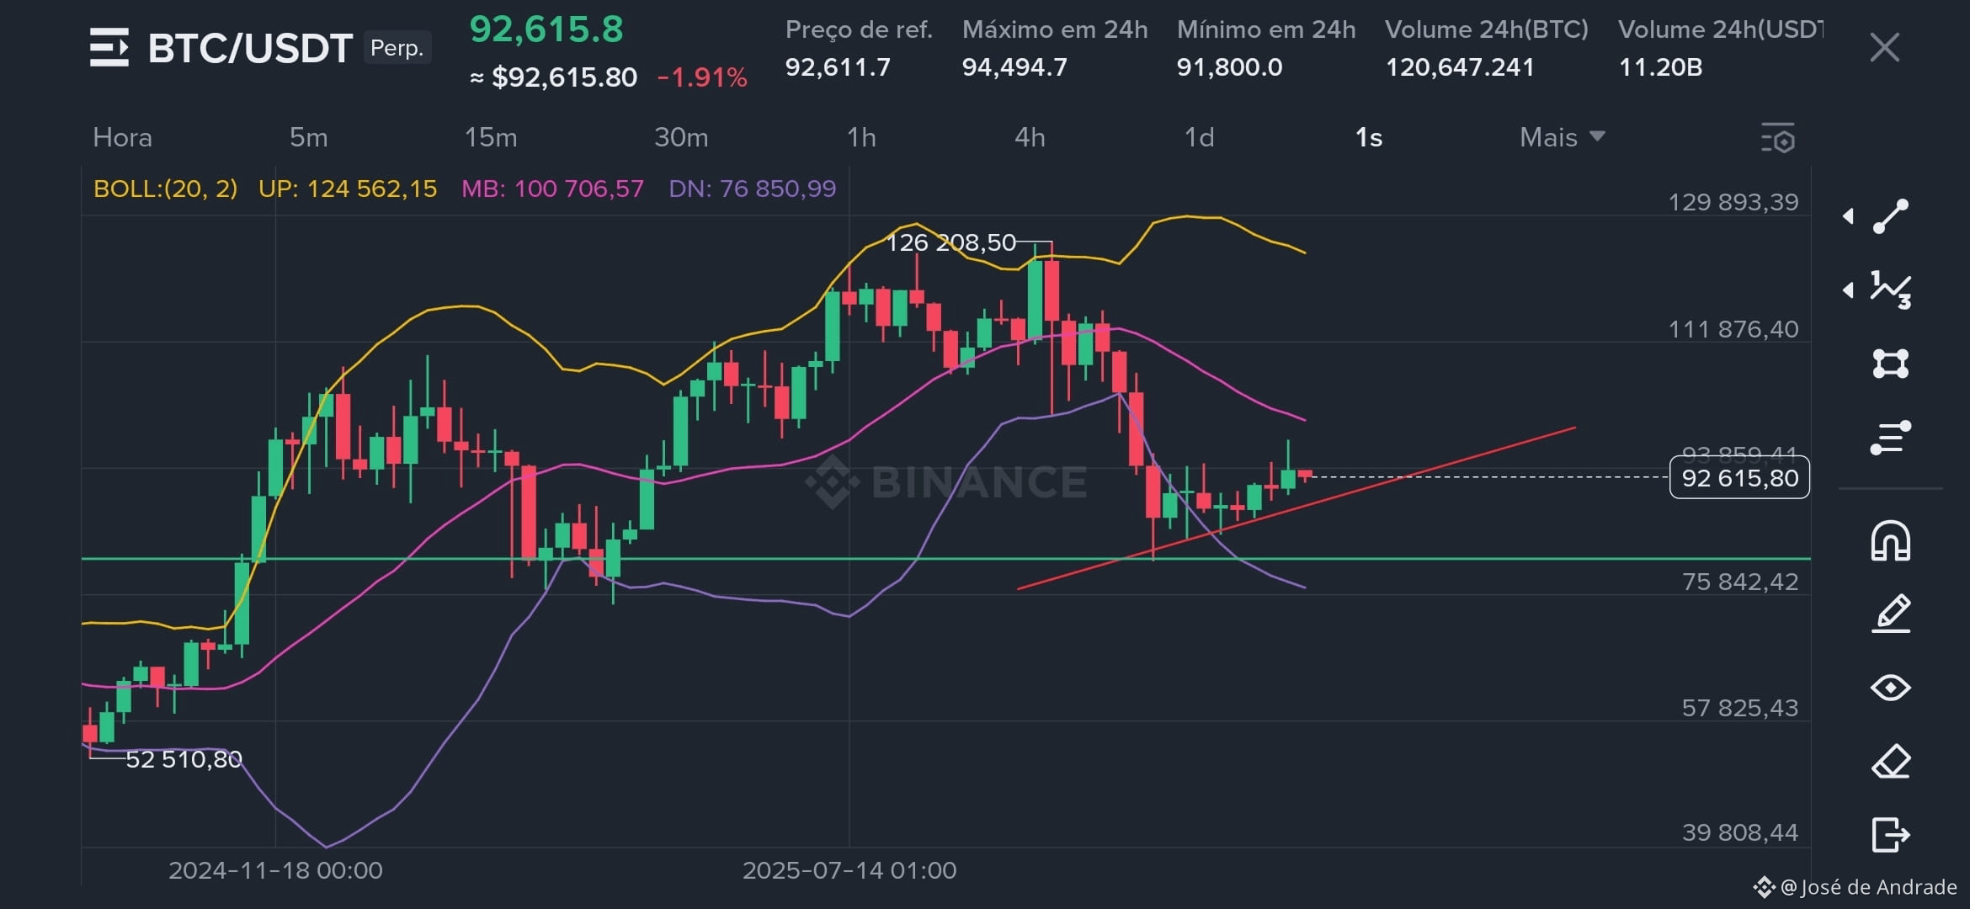Tap the current price tag 92 615,80
The height and width of the screenshot is (909, 1970).
pos(1739,478)
